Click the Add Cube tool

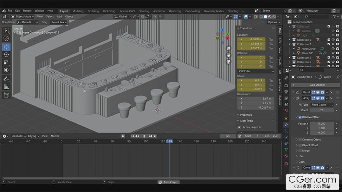(x=6, y=95)
